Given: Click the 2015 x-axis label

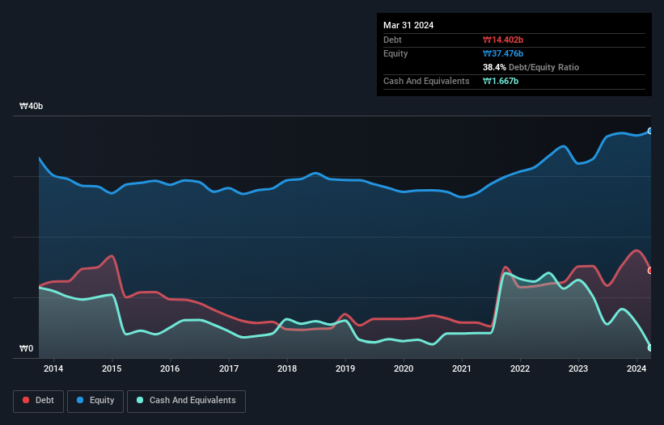Looking at the screenshot, I should (112, 368).
